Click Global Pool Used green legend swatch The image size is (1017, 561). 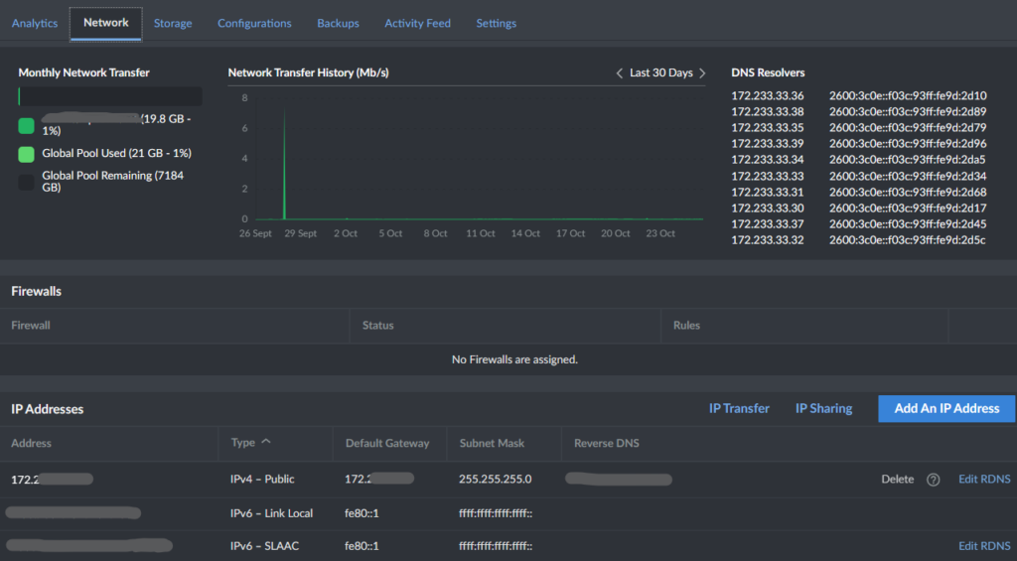(26, 154)
